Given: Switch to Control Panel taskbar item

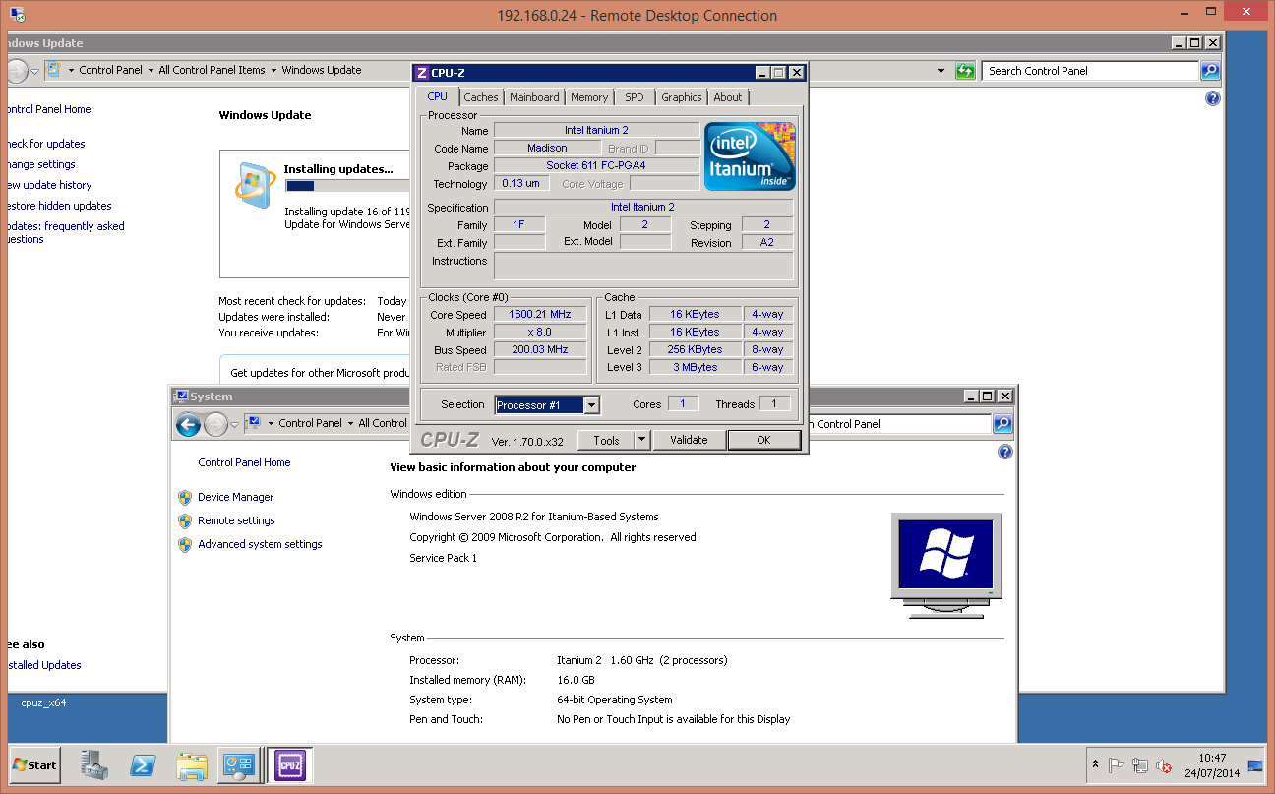Looking at the screenshot, I should tap(240, 764).
